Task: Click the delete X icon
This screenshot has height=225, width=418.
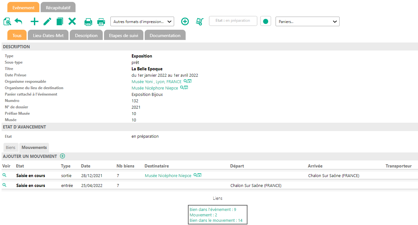Action: [x=72, y=22]
